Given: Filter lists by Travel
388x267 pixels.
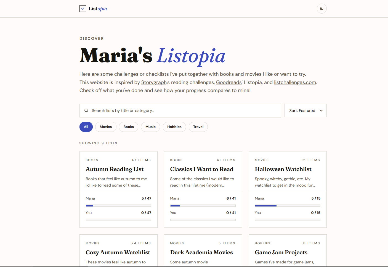Looking at the screenshot, I should [x=198, y=127].
